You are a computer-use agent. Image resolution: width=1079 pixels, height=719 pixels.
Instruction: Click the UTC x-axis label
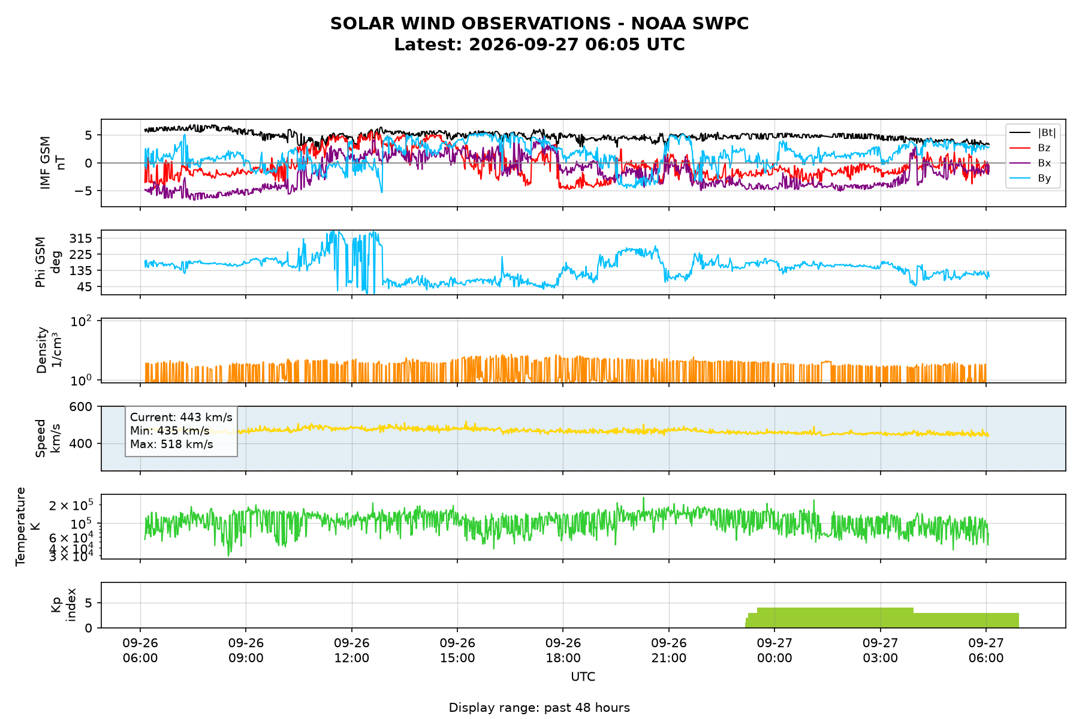pos(583,677)
